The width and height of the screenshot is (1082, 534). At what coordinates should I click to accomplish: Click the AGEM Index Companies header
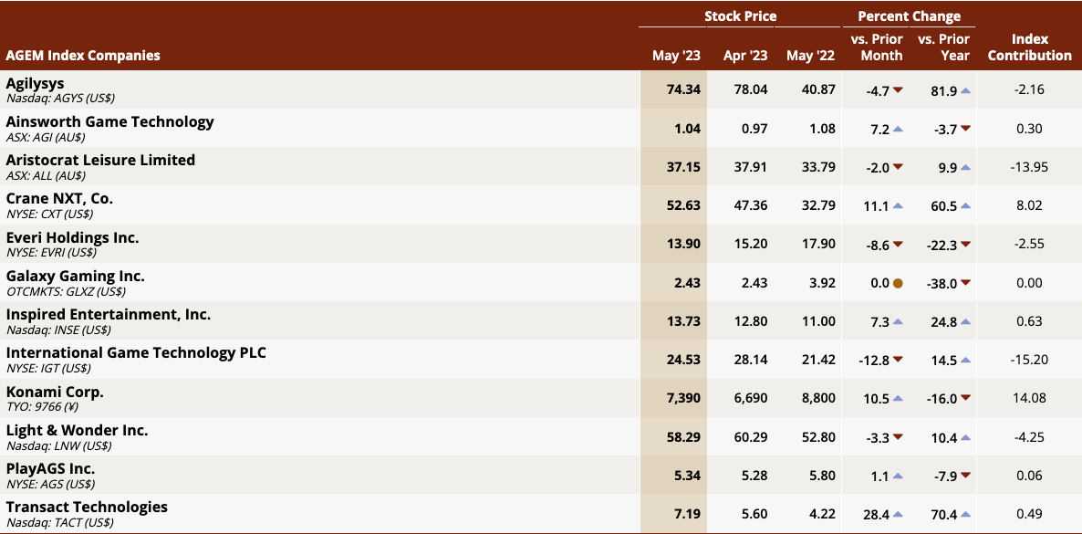pyautogui.click(x=83, y=56)
